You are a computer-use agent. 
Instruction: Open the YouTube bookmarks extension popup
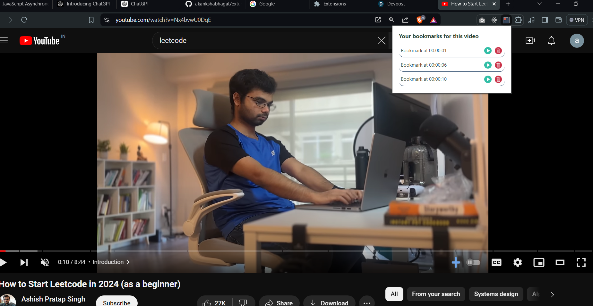pyautogui.click(x=506, y=20)
